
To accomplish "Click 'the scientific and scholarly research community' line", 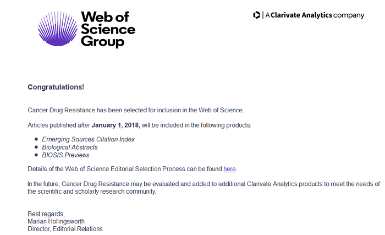I will point(92,192).
